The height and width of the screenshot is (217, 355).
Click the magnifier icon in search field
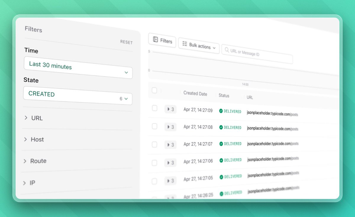click(227, 50)
